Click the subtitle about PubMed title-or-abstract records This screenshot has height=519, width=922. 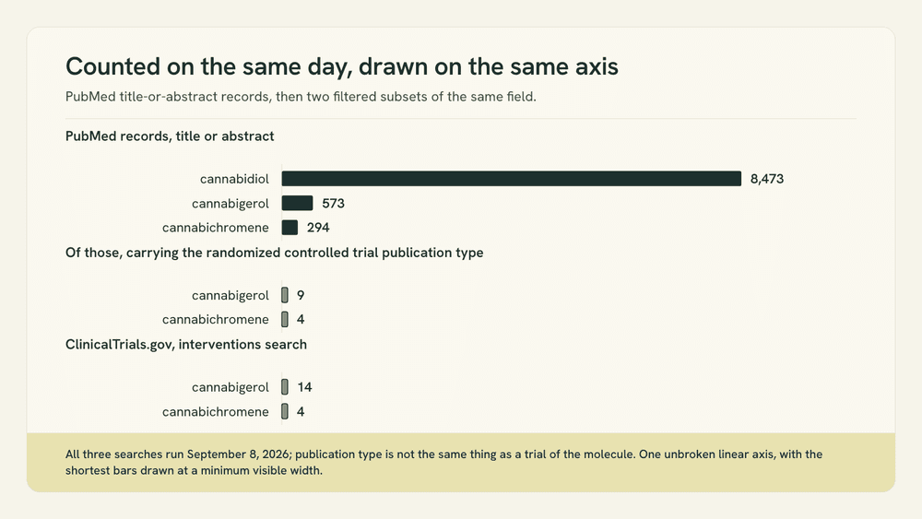(x=301, y=97)
